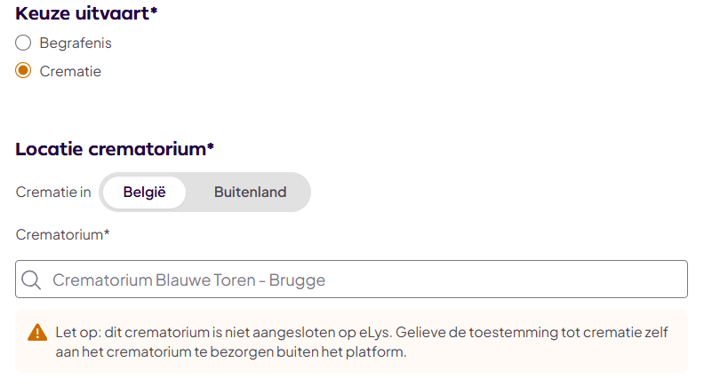Screen dimensions: 712x386
Task: Click the "Crematie" option label text
Action: [x=70, y=71]
